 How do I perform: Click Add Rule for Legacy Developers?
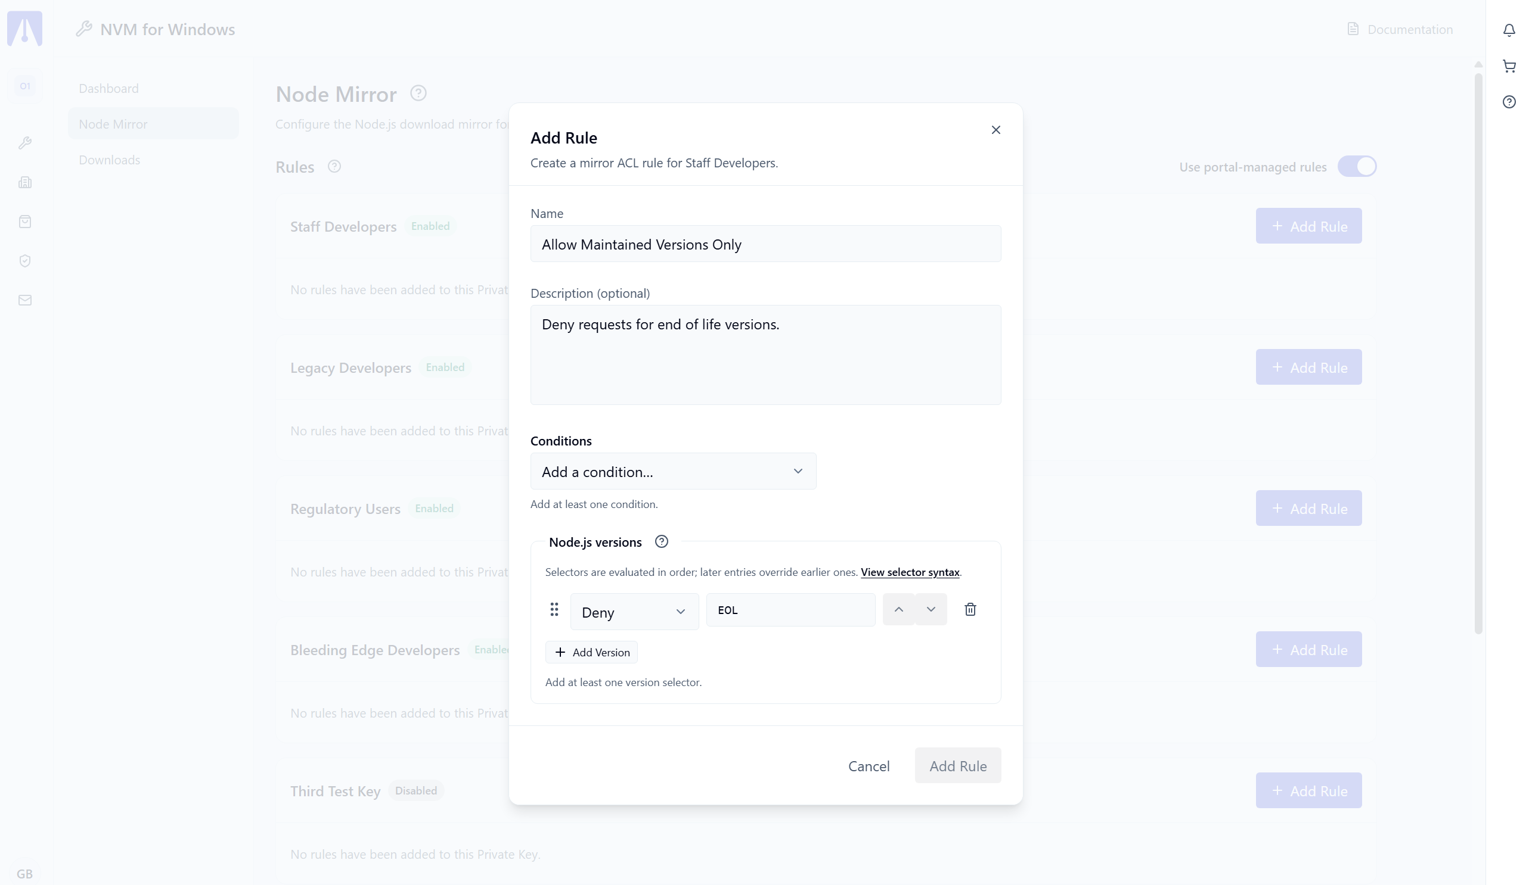click(1309, 367)
